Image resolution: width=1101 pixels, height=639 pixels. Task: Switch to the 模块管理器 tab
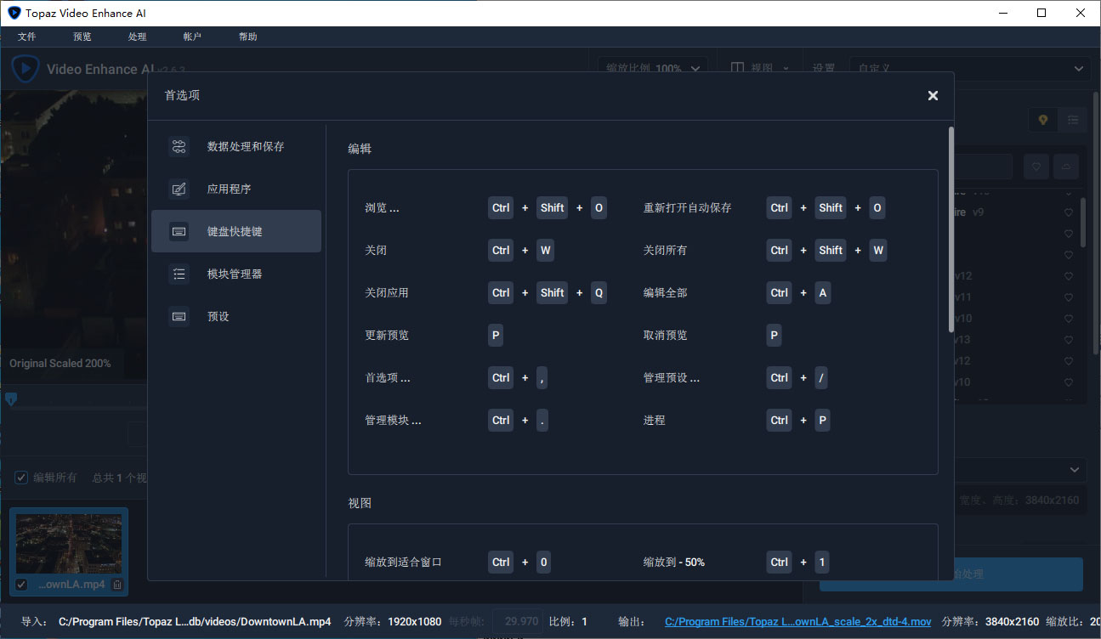coord(236,274)
